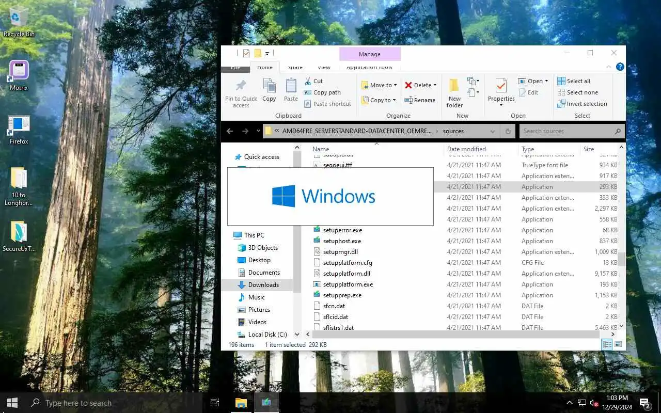This screenshot has width=661, height=413.
Task: Click the setup app icon on the taskbar
Action: [266, 403]
